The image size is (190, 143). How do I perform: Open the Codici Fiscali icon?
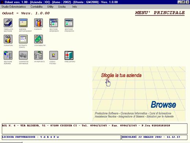click(x=54, y=55)
